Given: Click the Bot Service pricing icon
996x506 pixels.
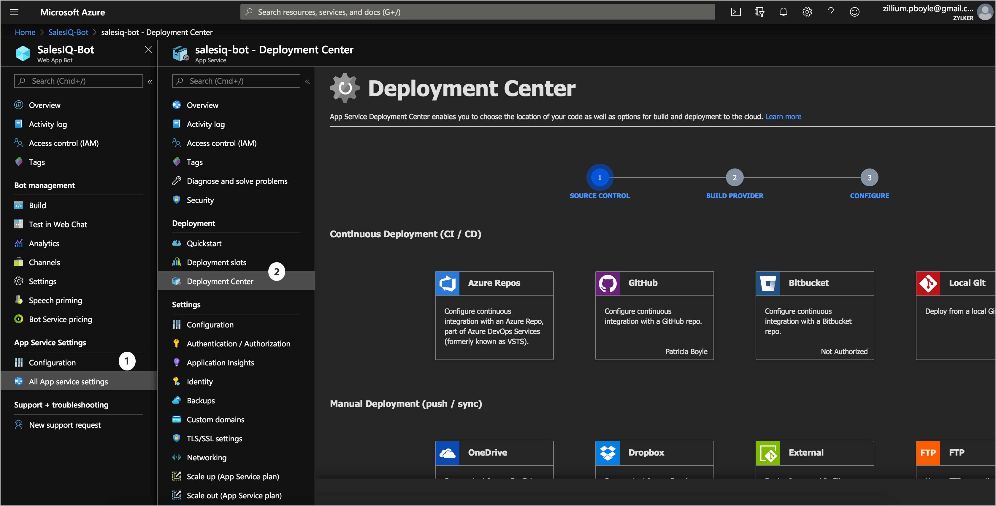Looking at the screenshot, I should coord(19,319).
